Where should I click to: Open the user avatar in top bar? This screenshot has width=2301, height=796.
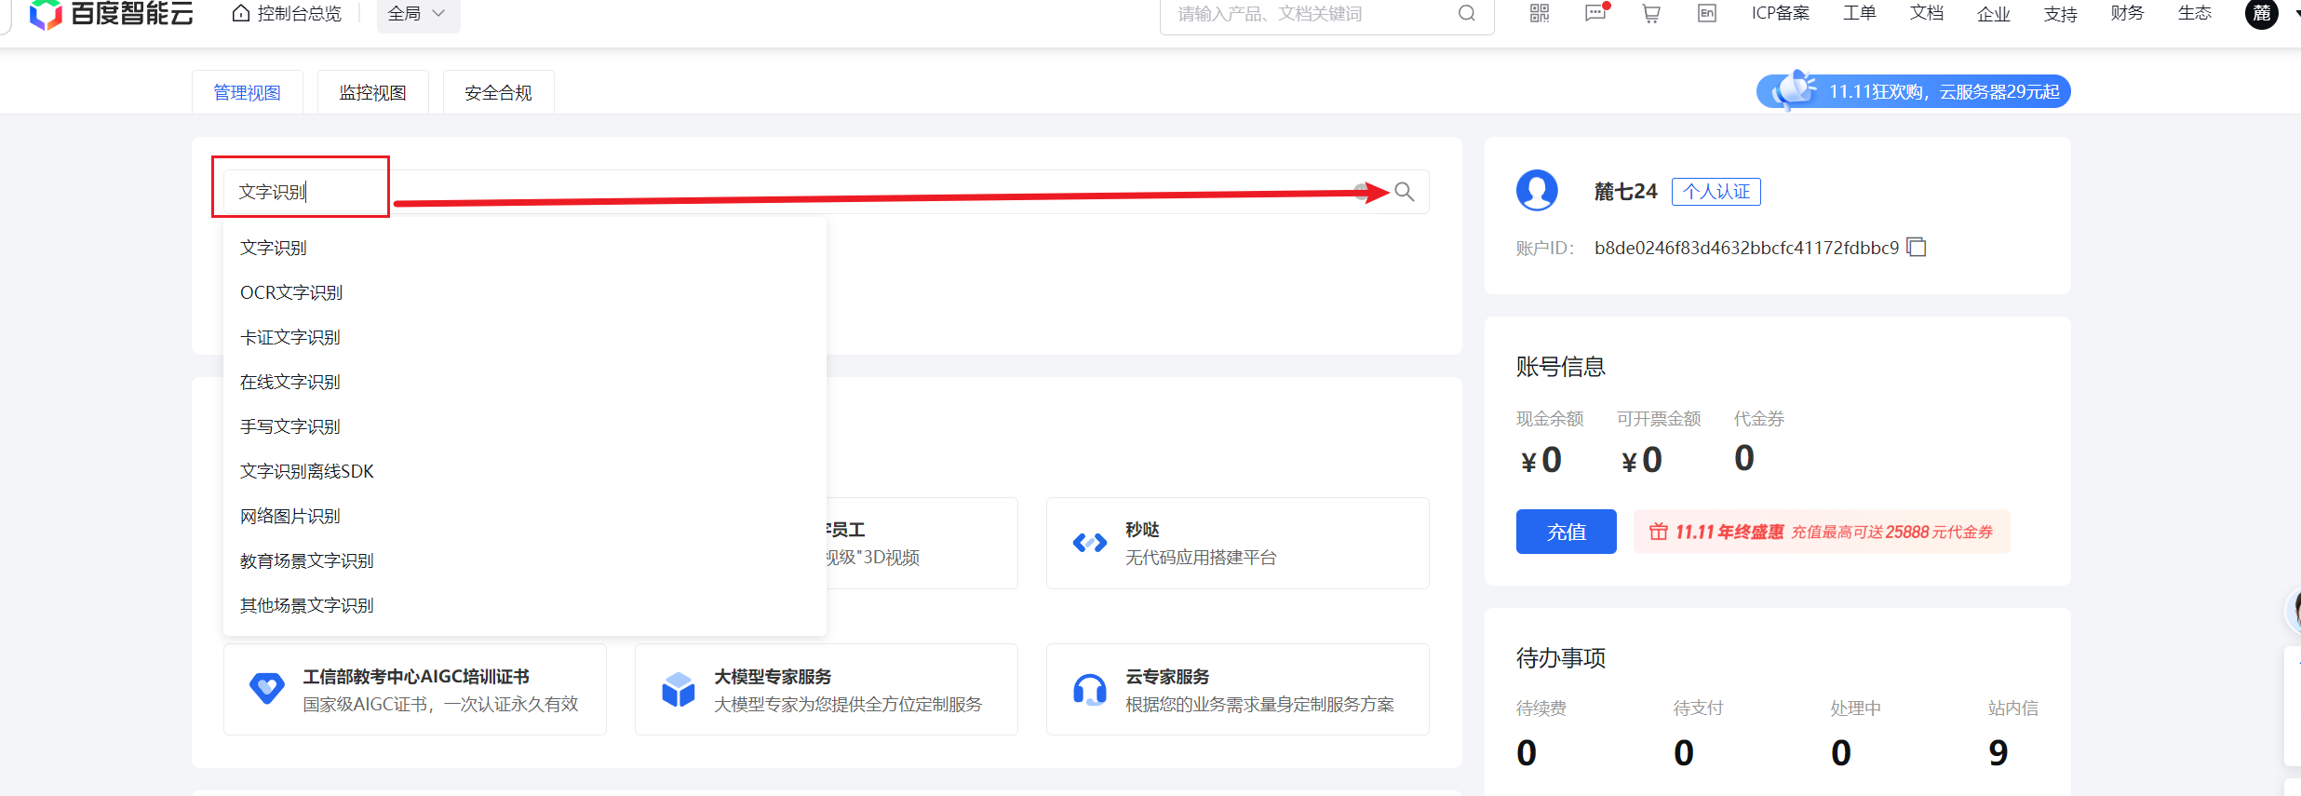click(2262, 13)
